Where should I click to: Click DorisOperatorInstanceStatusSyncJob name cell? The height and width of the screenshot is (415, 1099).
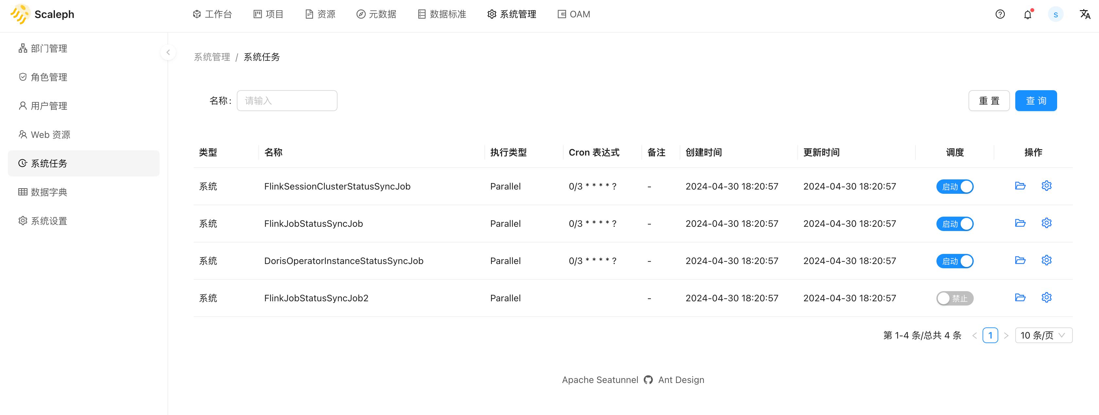[343, 261]
